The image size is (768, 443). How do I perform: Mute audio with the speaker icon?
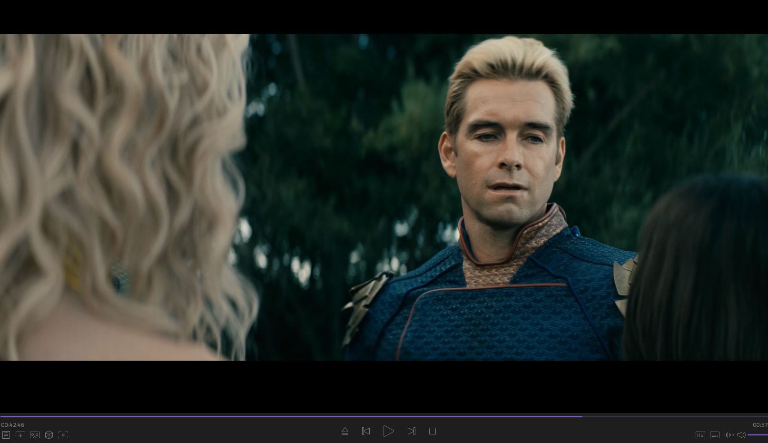click(741, 435)
